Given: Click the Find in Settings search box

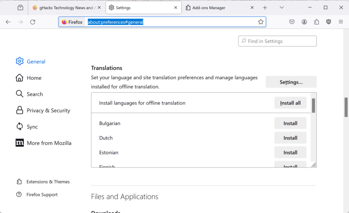Looking at the screenshot, I should [x=277, y=41].
